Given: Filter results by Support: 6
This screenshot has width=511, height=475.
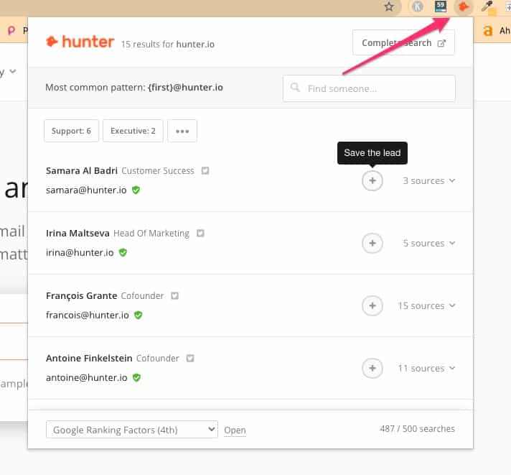Looking at the screenshot, I should (71, 131).
